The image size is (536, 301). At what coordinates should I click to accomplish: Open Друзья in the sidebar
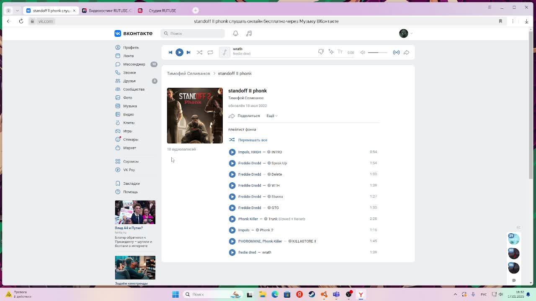(x=129, y=81)
